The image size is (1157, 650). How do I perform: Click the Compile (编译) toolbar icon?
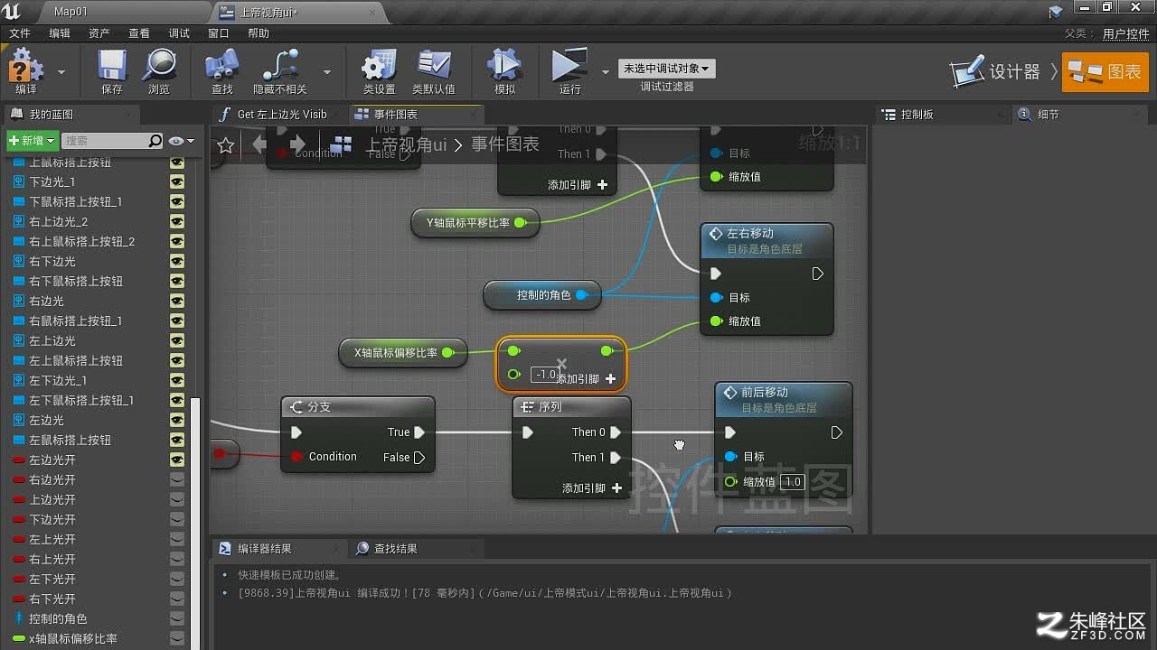(26, 66)
